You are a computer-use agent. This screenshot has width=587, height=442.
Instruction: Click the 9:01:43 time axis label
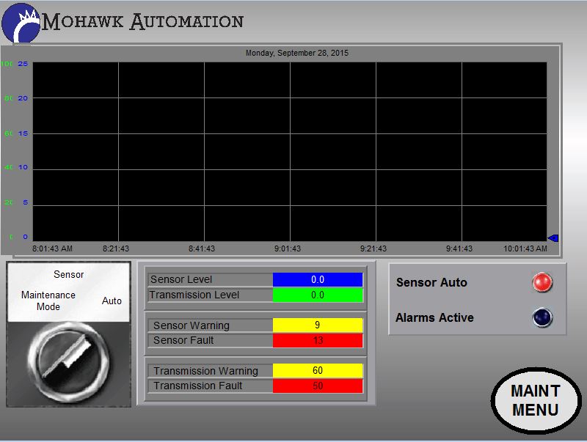(x=288, y=248)
